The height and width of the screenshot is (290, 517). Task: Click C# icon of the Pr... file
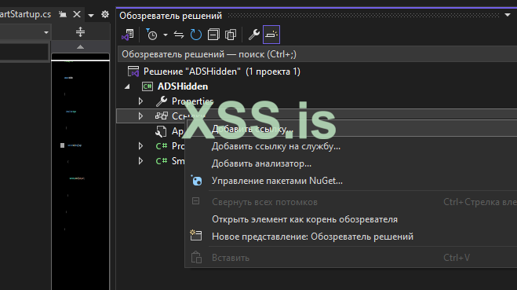click(x=162, y=145)
